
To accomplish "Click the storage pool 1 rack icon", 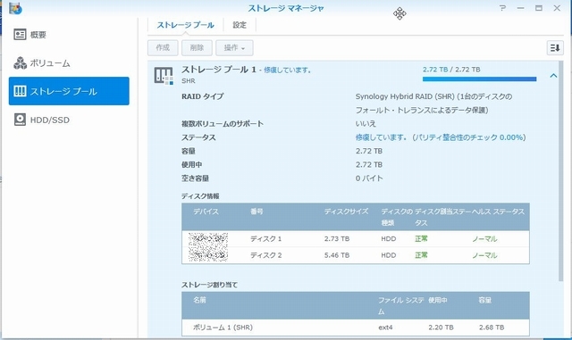I will pos(164,76).
